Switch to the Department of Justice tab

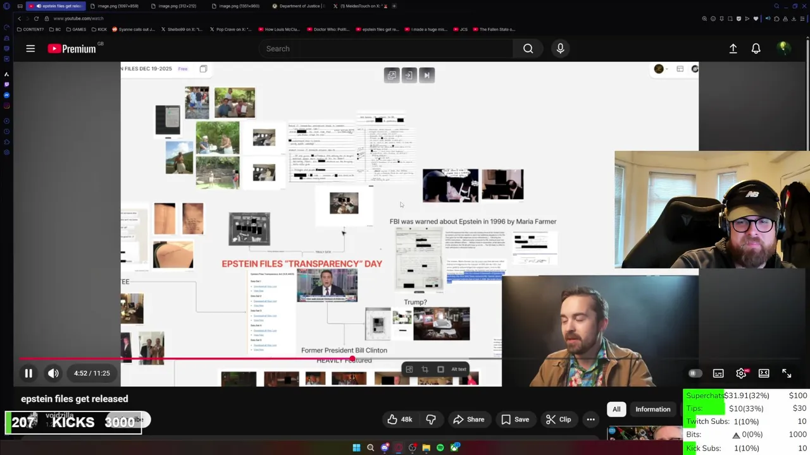(x=299, y=6)
